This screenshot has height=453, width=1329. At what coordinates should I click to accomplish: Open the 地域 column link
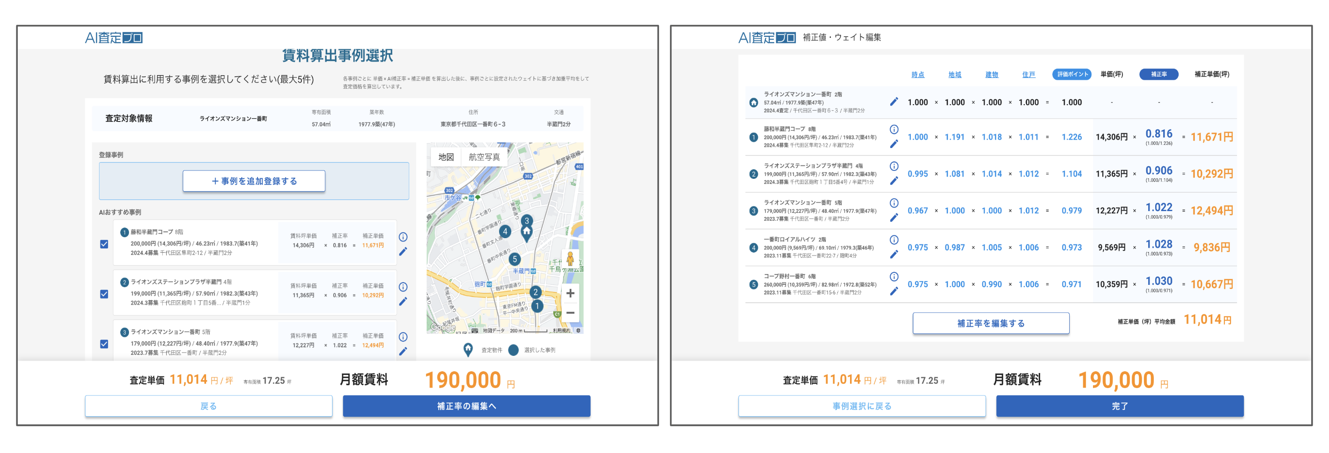[954, 75]
